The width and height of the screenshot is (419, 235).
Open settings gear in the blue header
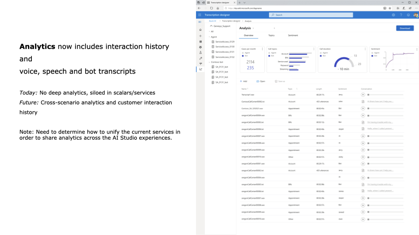click(393, 15)
